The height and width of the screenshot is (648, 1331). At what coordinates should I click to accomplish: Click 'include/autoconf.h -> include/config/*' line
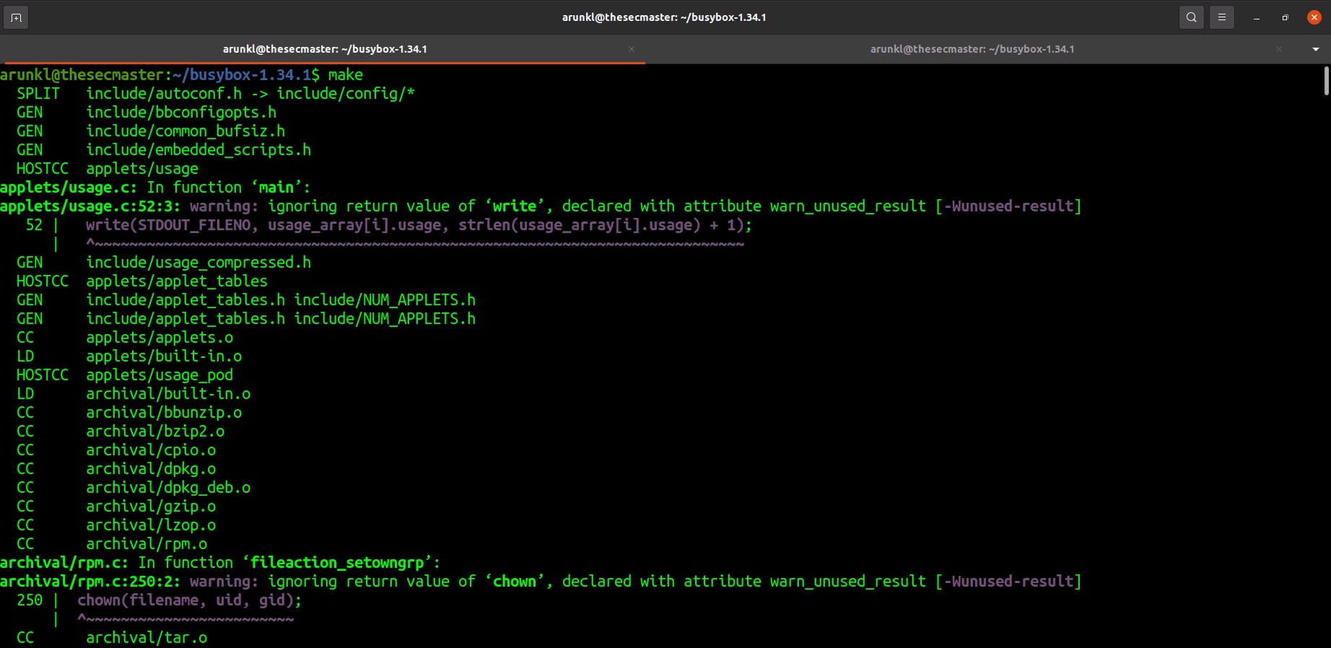(250, 94)
